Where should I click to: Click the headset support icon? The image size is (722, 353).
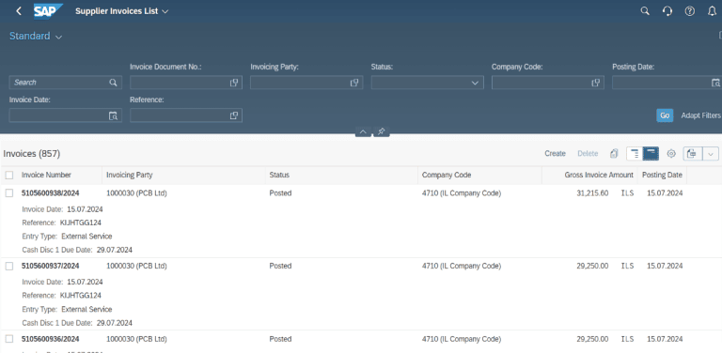tap(667, 11)
